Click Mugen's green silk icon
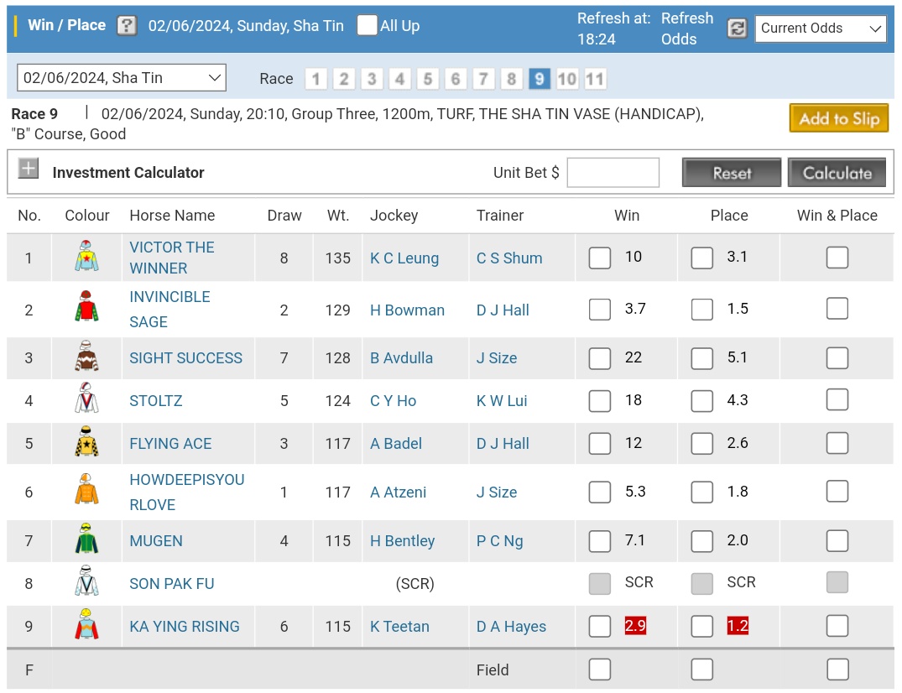 tap(86, 539)
